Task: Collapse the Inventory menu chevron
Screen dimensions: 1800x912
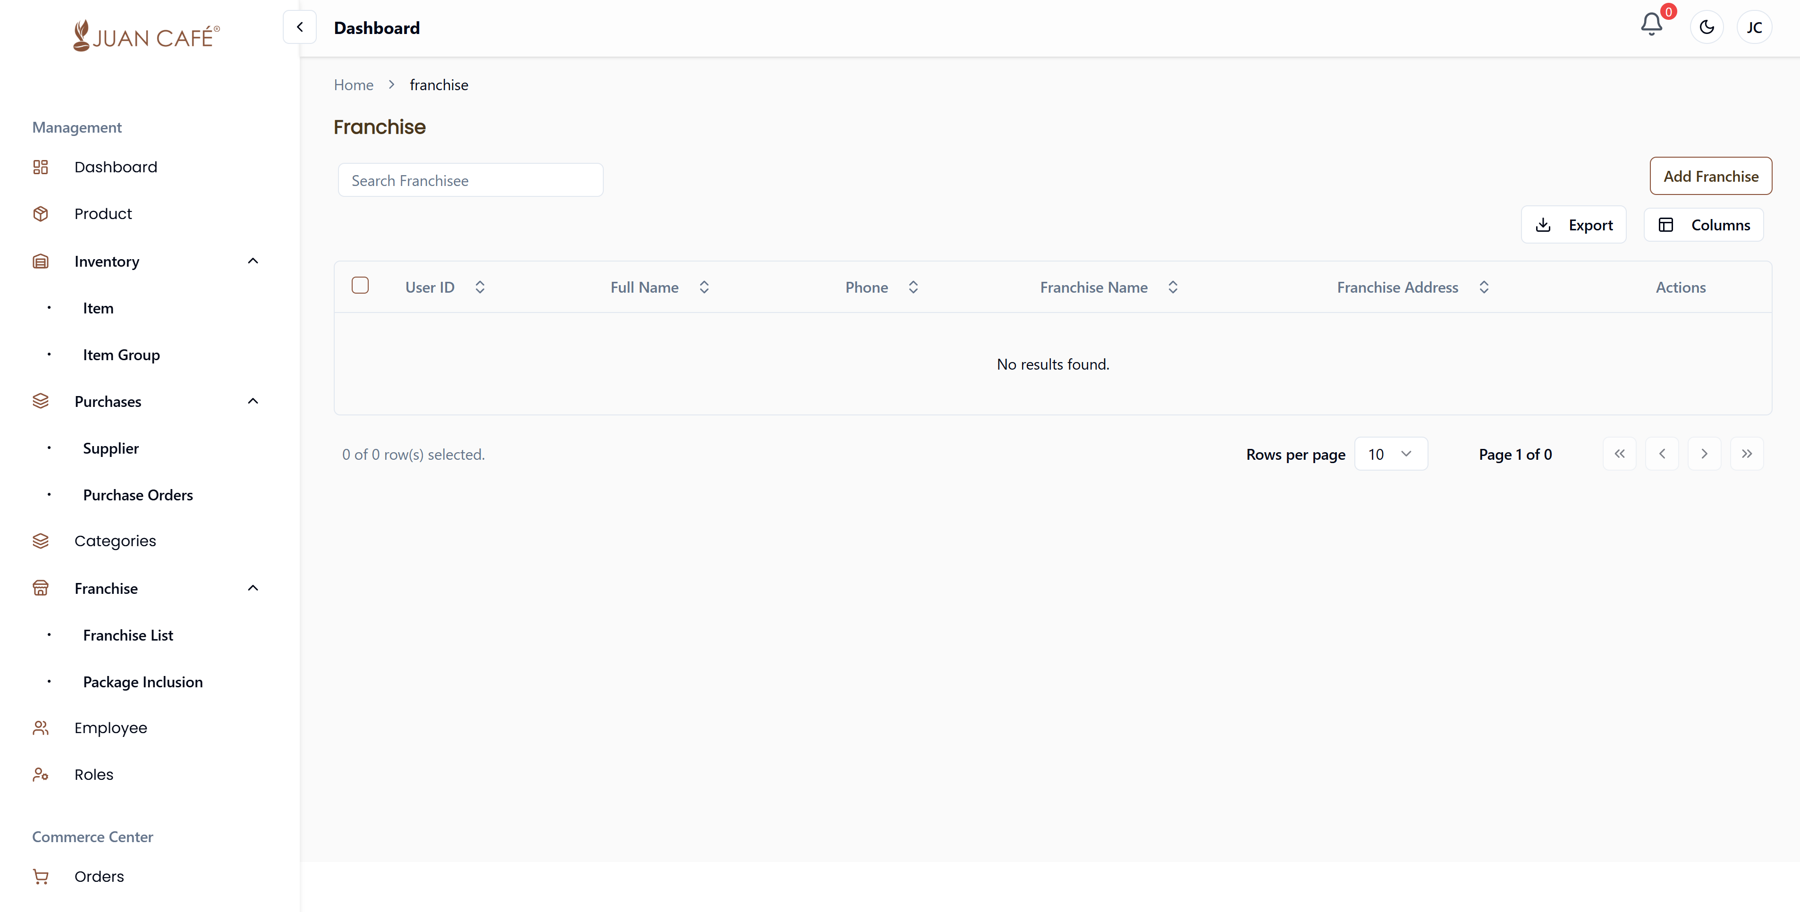Action: point(253,262)
